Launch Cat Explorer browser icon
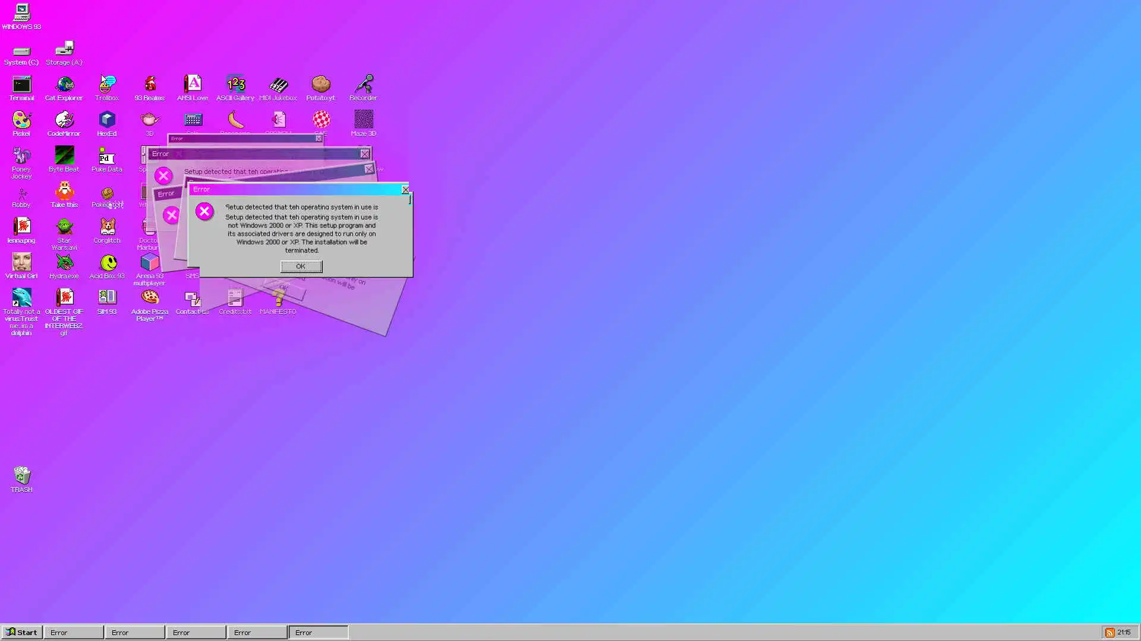Viewport: 1141px width, 641px height. click(x=64, y=85)
